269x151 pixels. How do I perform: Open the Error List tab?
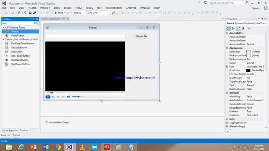tap(5, 135)
